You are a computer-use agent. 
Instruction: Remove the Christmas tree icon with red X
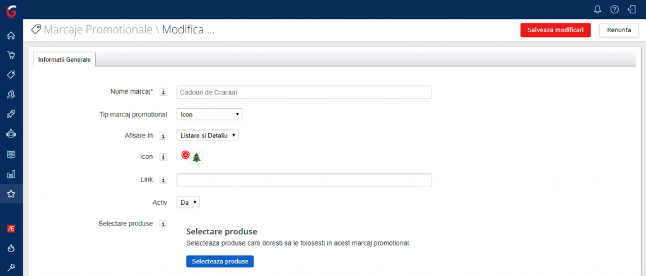coord(185,154)
